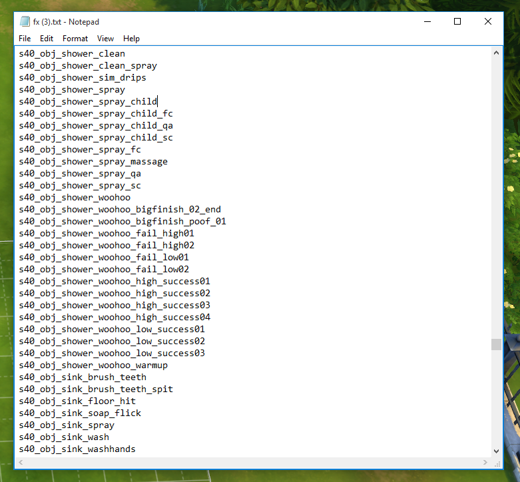Screen dimensions: 520x482
Task: Click line s40_obj_shower_woohoo_fail_low01
Action: [104, 257]
